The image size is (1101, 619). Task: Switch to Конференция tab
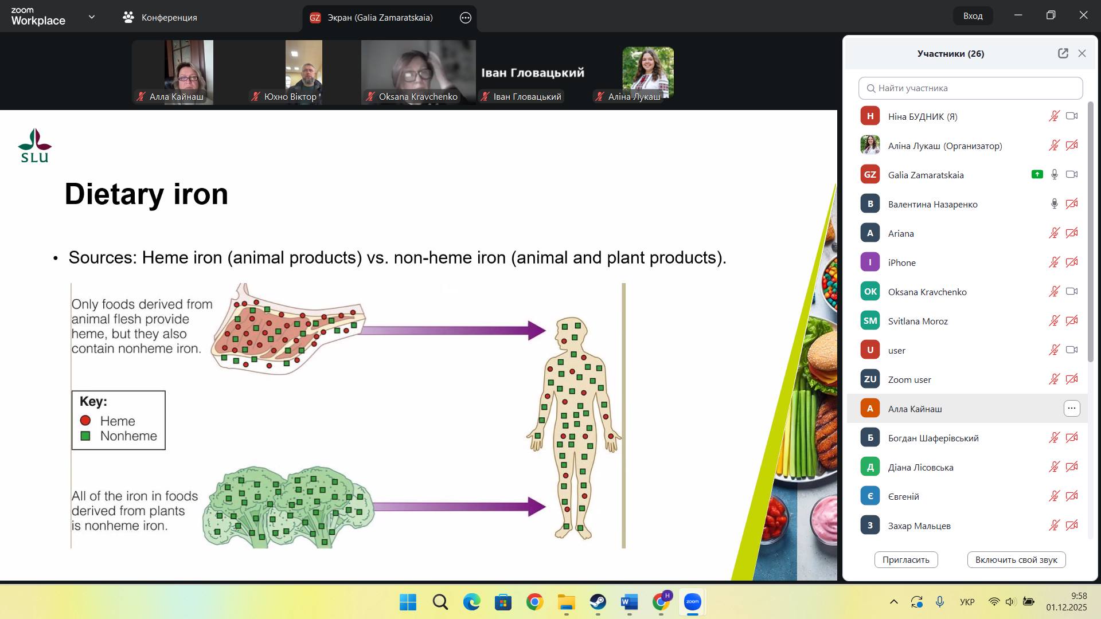160,18
